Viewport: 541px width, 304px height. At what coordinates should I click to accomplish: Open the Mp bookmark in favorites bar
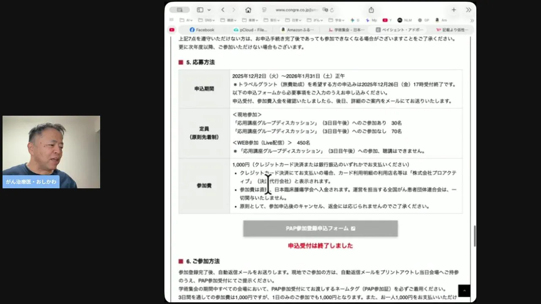pos(371,20)
